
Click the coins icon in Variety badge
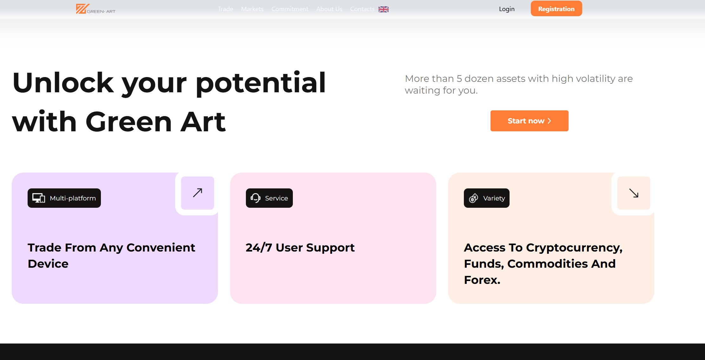(473, 198)
